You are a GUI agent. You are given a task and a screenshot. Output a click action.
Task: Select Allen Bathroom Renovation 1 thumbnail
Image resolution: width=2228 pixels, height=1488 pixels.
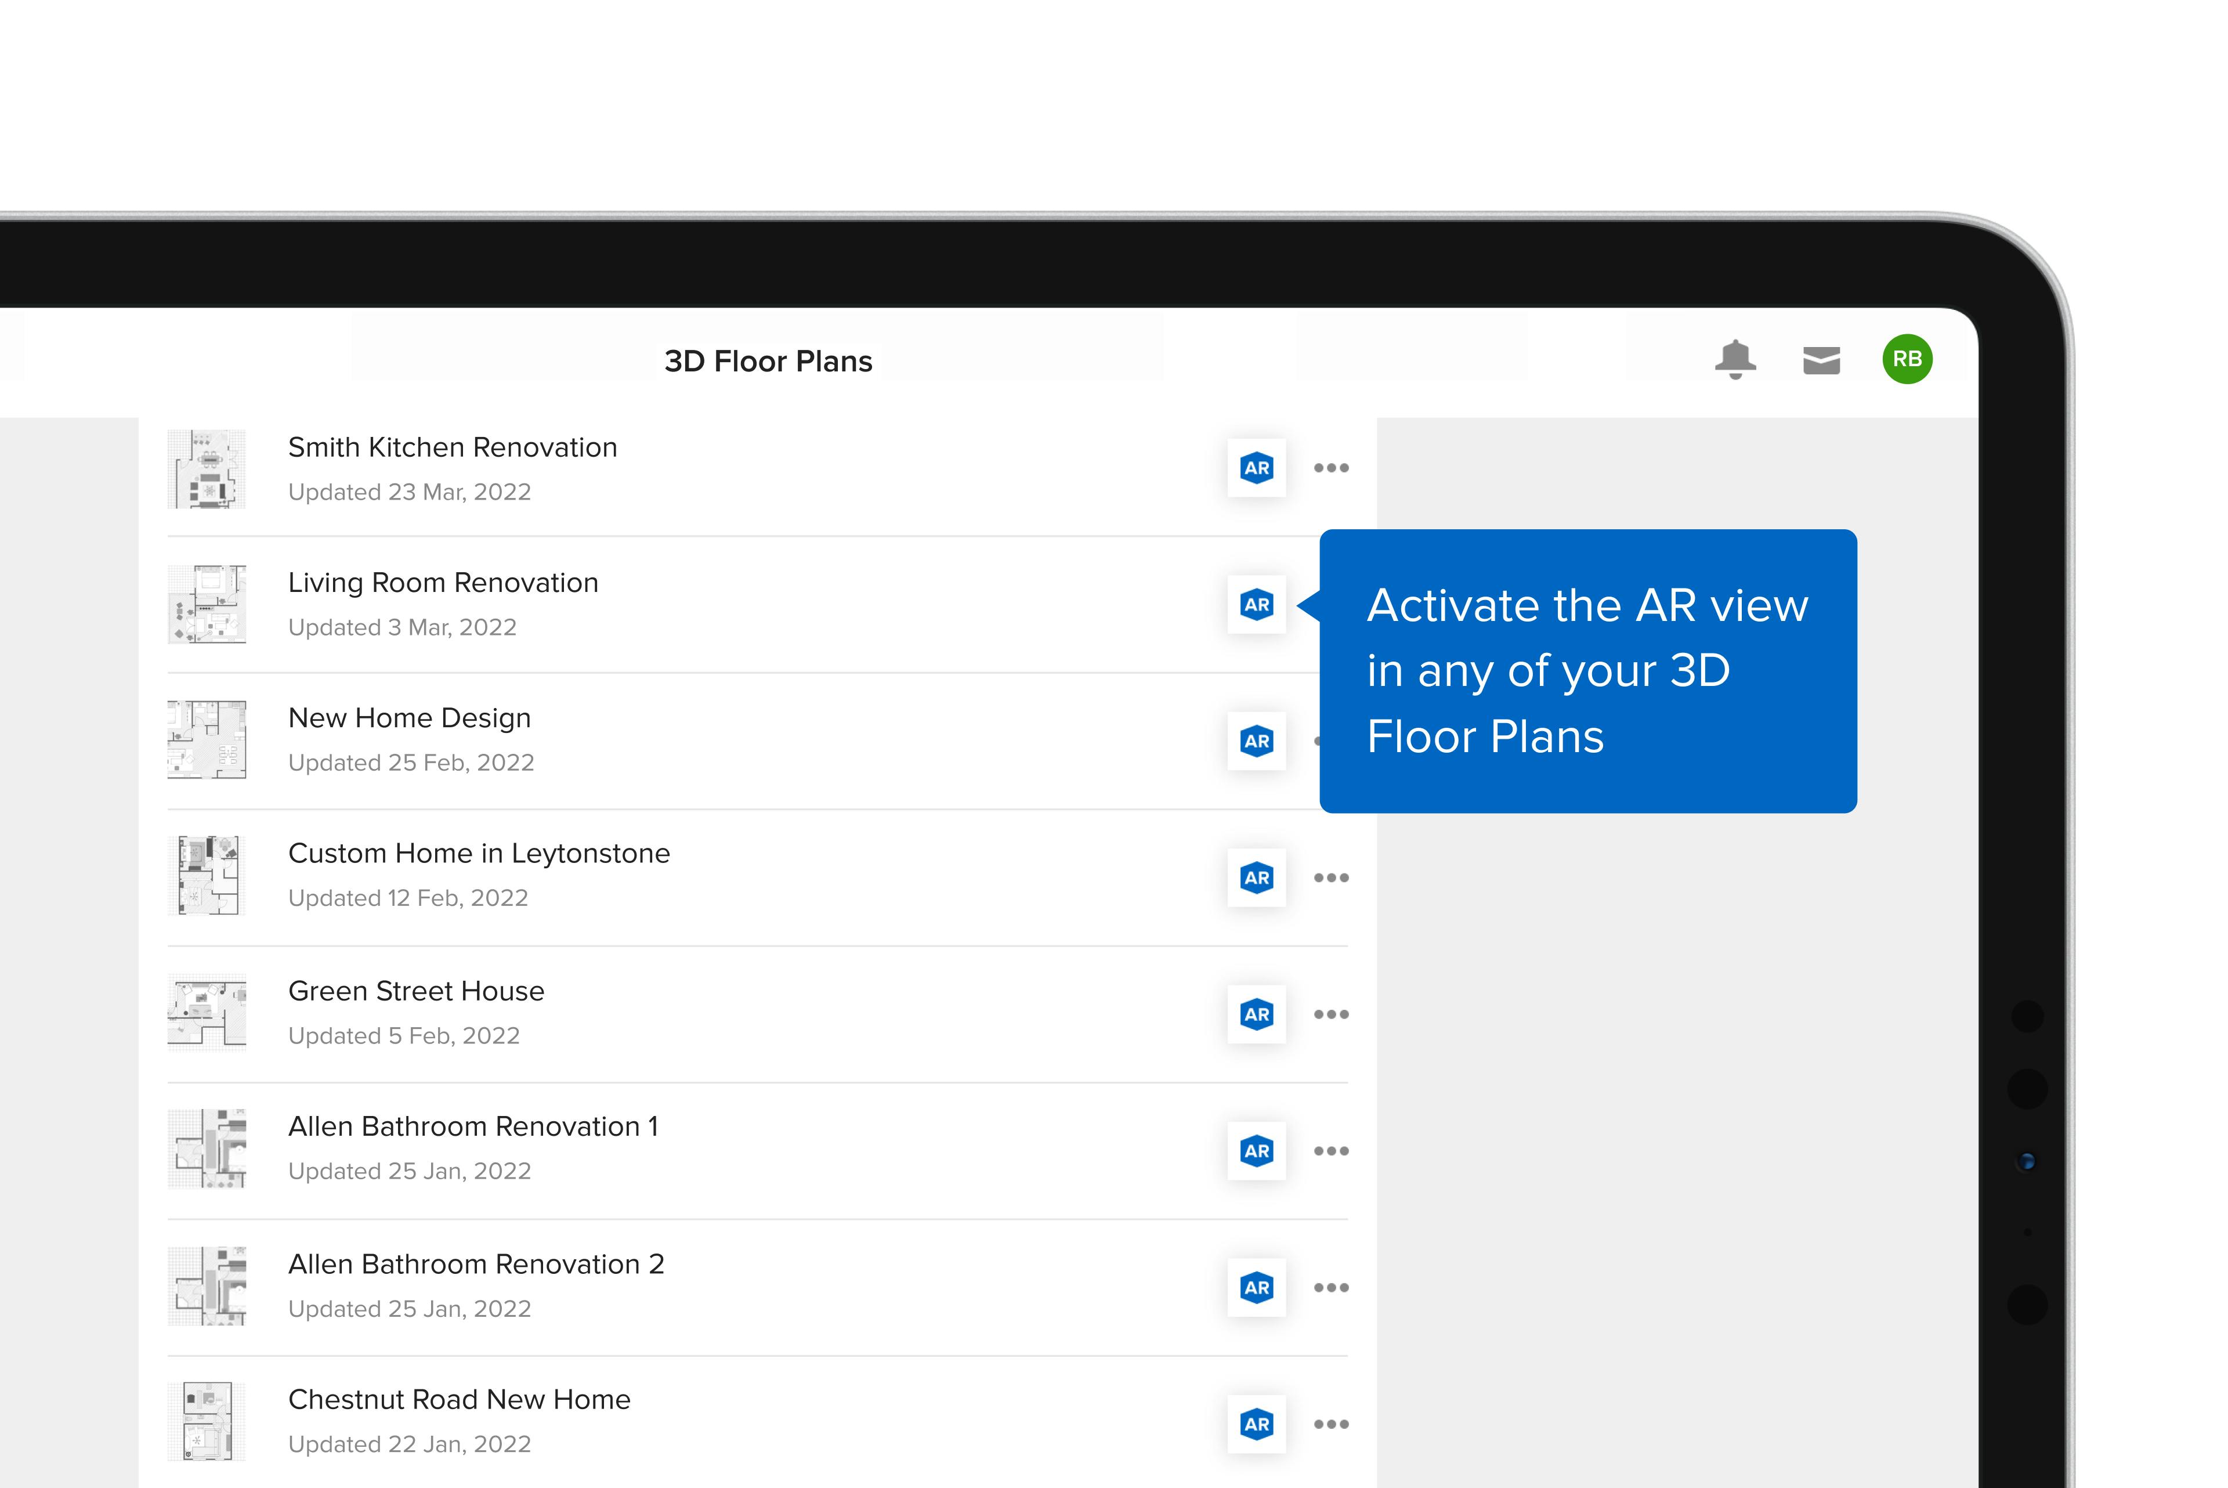pyautogui.click(x=207, y=1148)
